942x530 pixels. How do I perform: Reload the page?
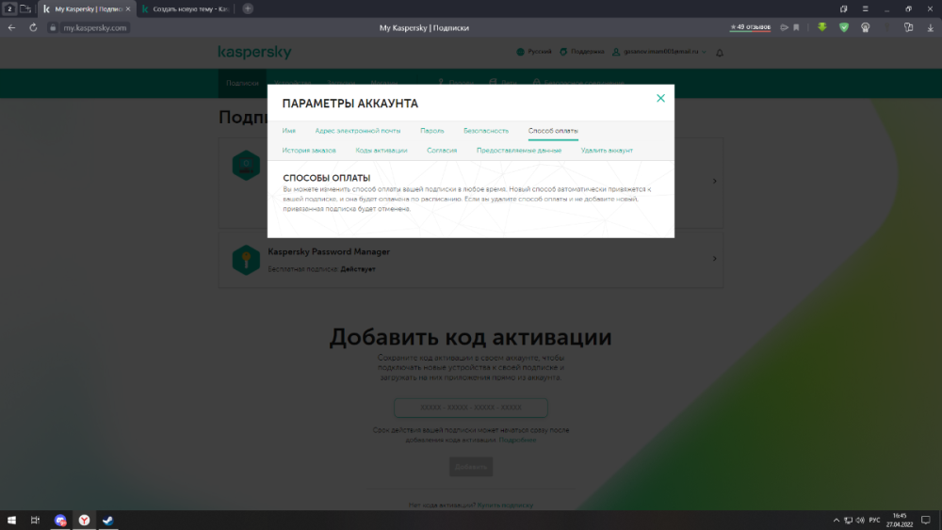coord(33,27)
